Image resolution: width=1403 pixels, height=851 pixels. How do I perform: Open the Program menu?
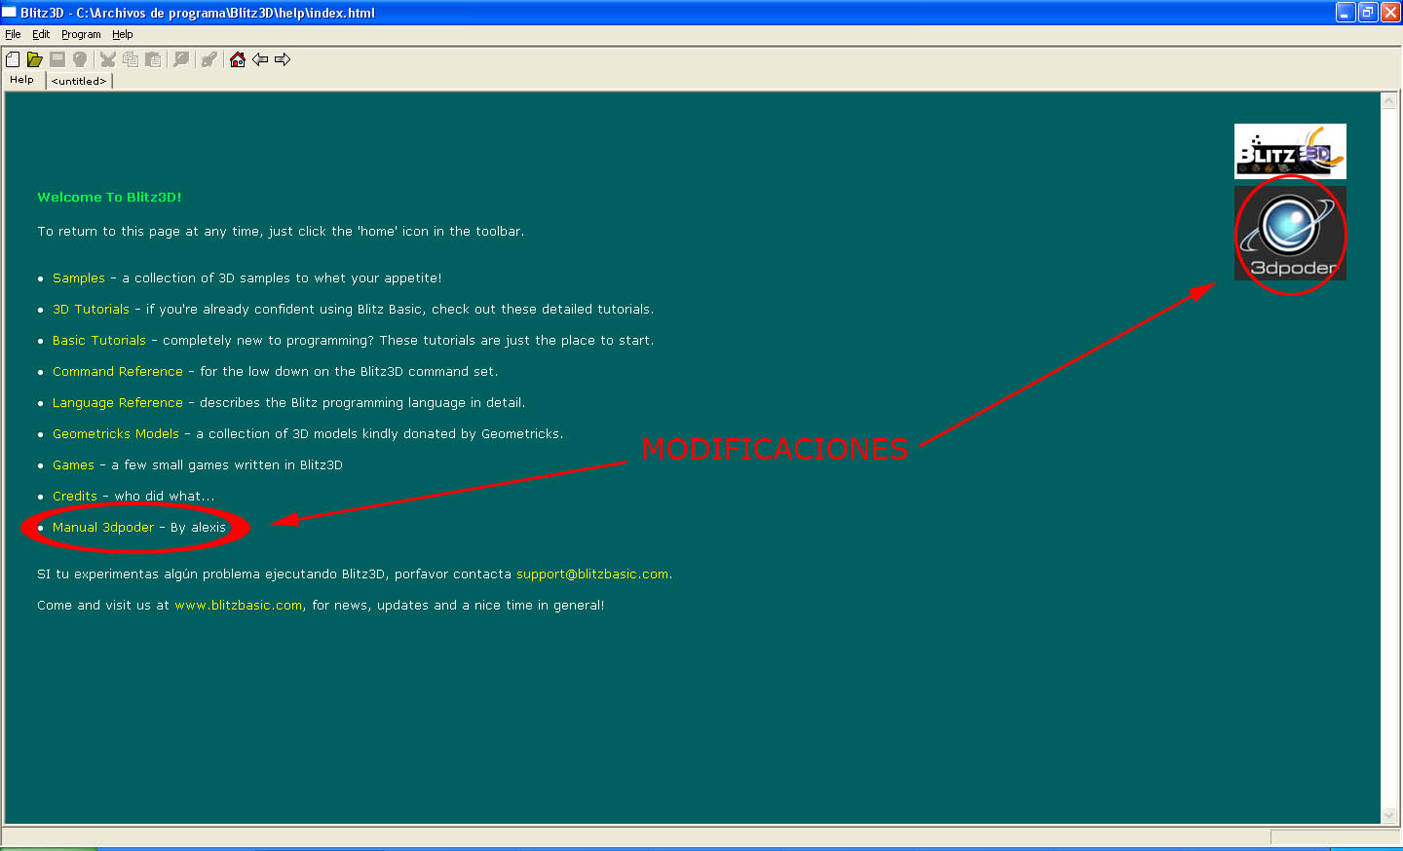tap(81, 34)
